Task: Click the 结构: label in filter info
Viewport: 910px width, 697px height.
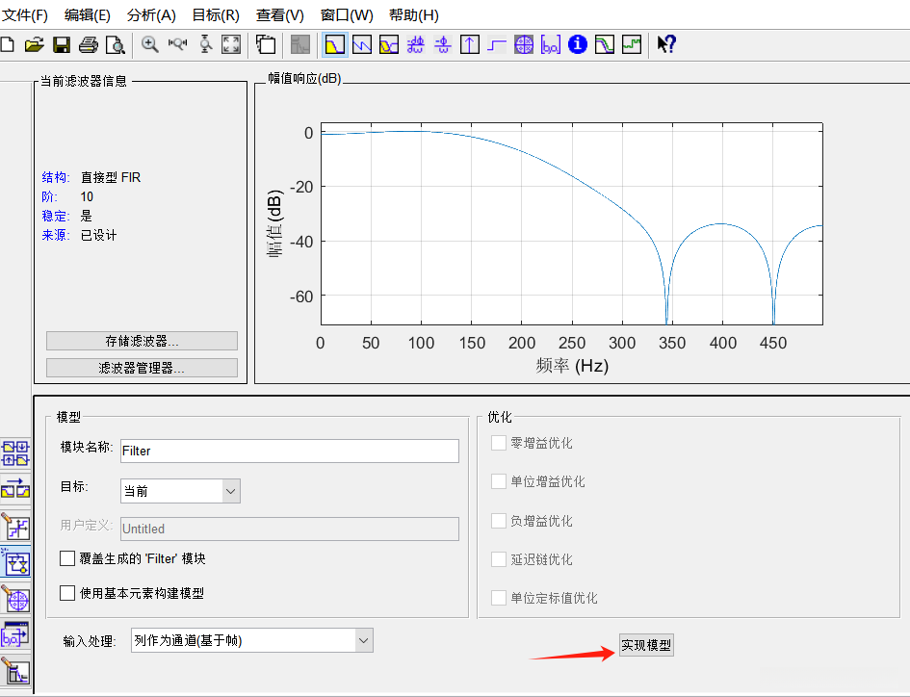Action: tap(56, 177)
